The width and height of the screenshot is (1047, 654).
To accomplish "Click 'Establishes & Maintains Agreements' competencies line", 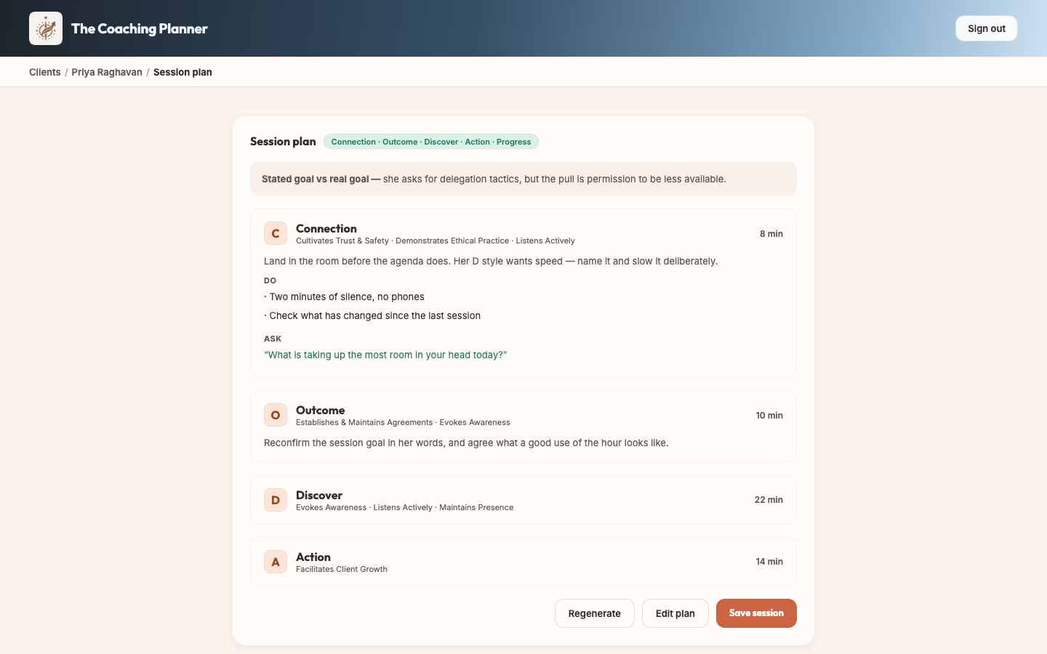I will (x=403, y=422).
